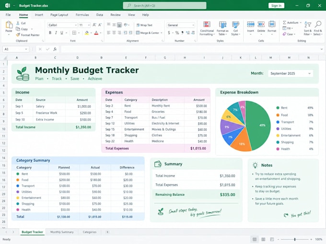Image resolution: width=326 pixels, height=244 pixels.
Task: Click the Cut scissors icon
Action: (x=18, y=23)
